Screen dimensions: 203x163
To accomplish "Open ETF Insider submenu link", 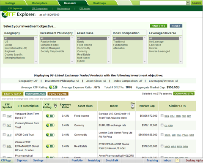I will click(85, 8).
